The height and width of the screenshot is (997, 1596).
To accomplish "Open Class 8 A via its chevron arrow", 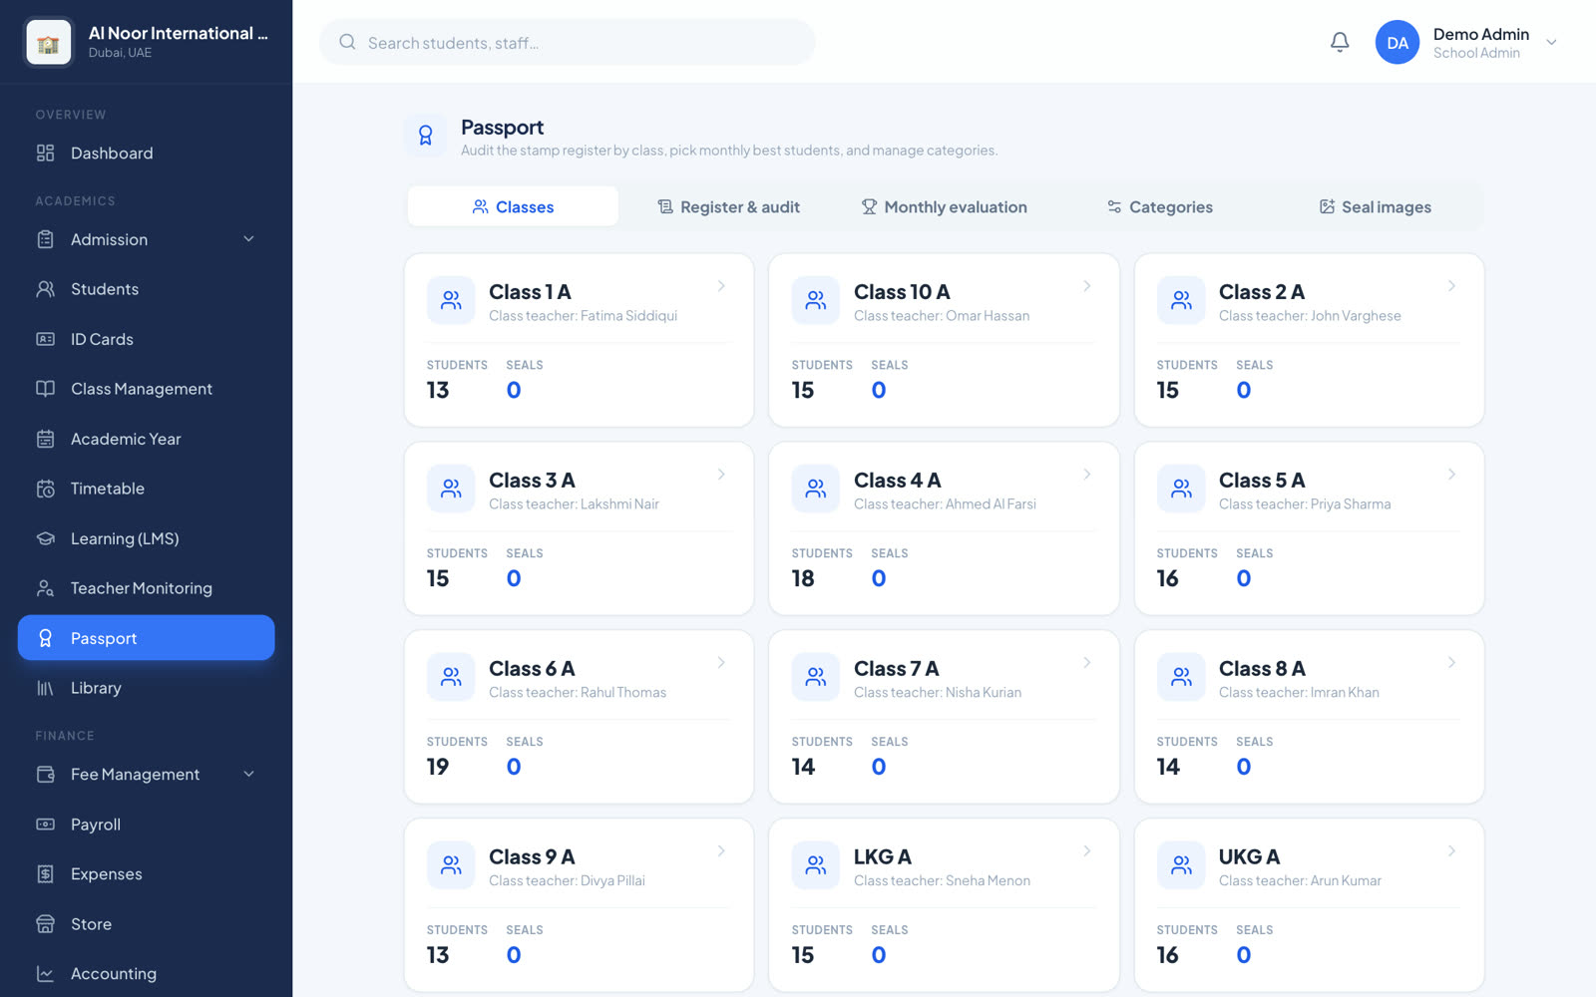I will [x=1451, y=663].
